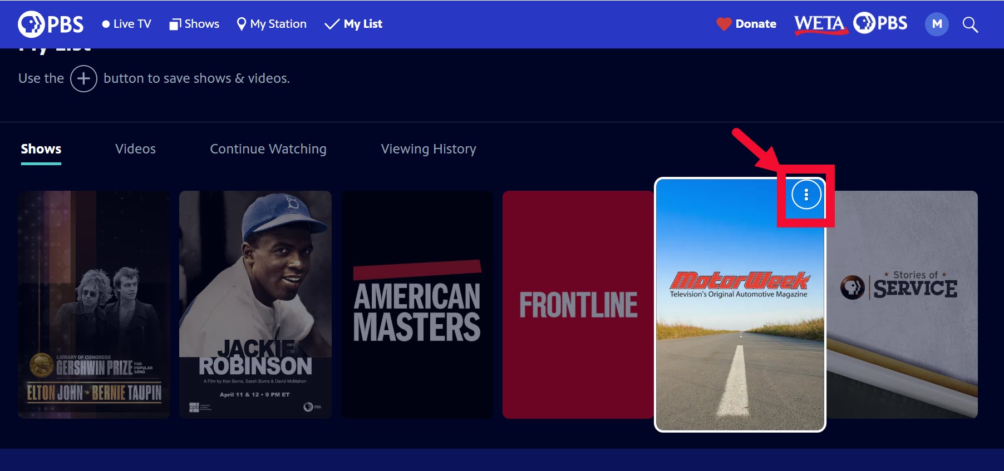Image resolution: width=1004 pixels, height=471 pixels.
Task: Open the Frontline show poster
Action: [578, 305]
